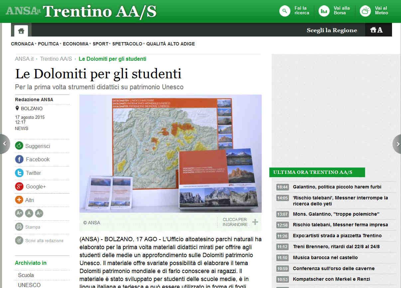Viewport: 401px width, 288px height.
Task: Open the search magnifier icon
Action: click(x=285, y=11)
